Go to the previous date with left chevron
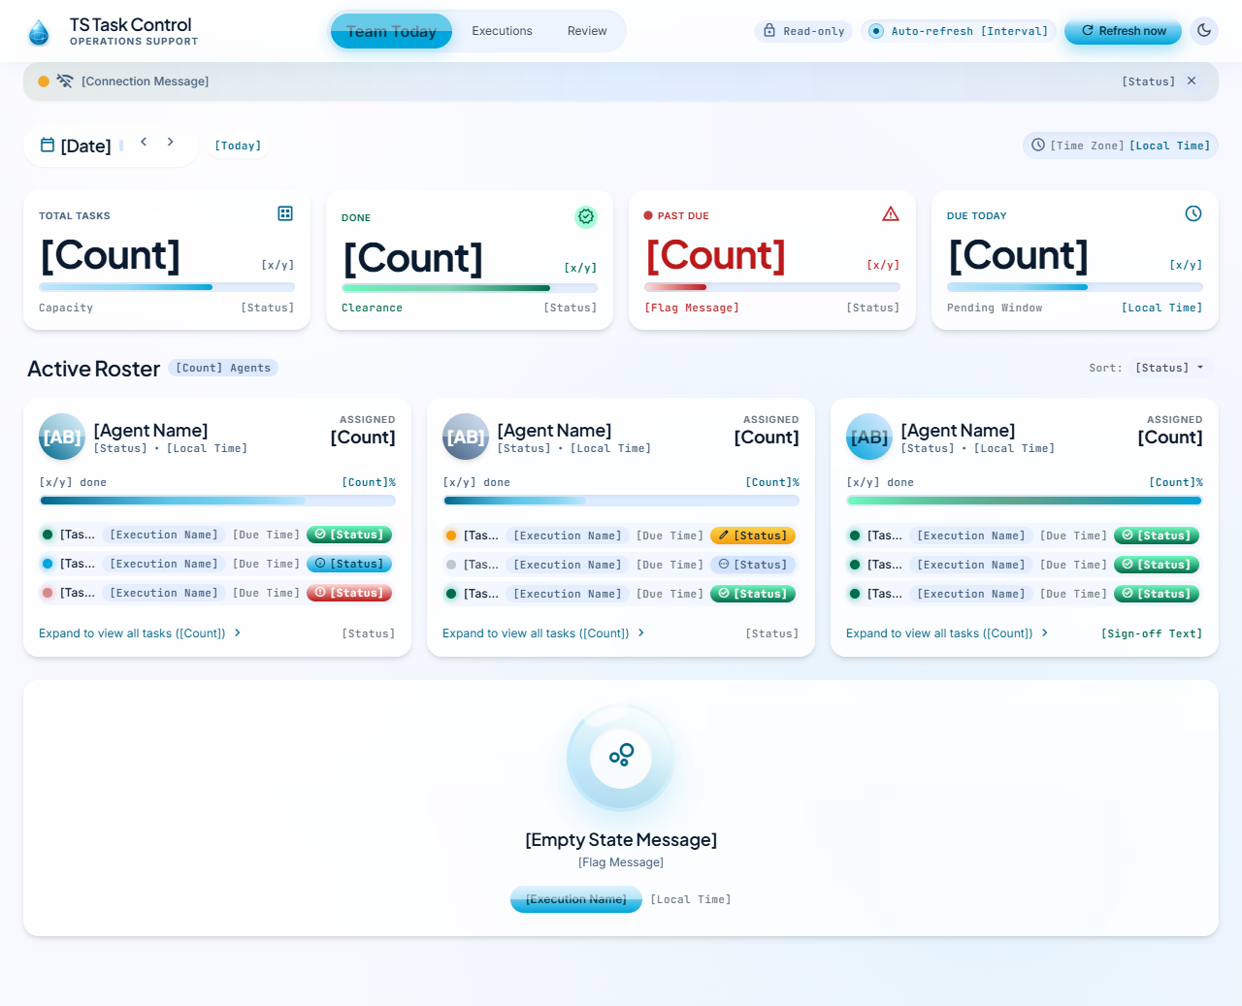 click(144, 142)
